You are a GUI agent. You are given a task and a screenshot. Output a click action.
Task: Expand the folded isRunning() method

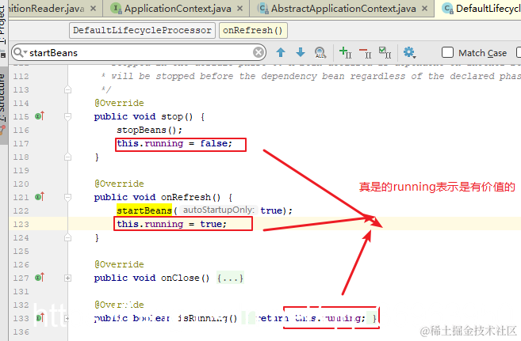(67, 319)
